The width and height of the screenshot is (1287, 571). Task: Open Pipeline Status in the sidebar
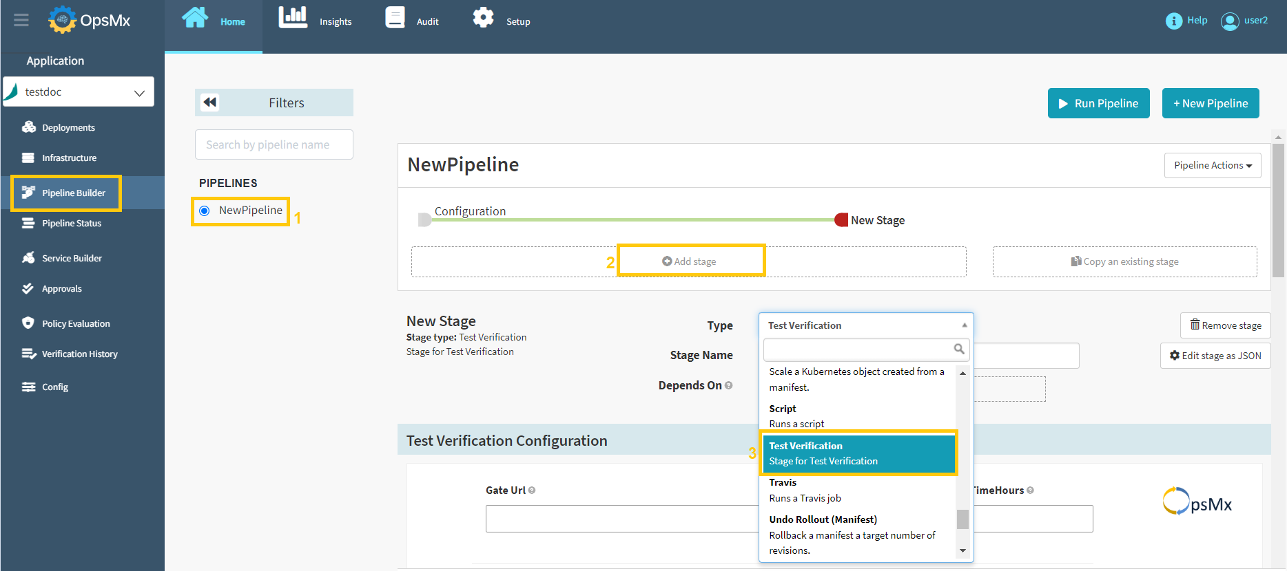coord(72,224)
